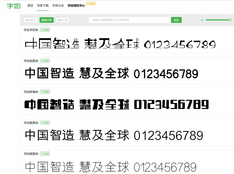The width and height of the screenshot is (234, 174).
Task: Click the VIP商用 badge beside 字如雅黑体
Action: 44,123
